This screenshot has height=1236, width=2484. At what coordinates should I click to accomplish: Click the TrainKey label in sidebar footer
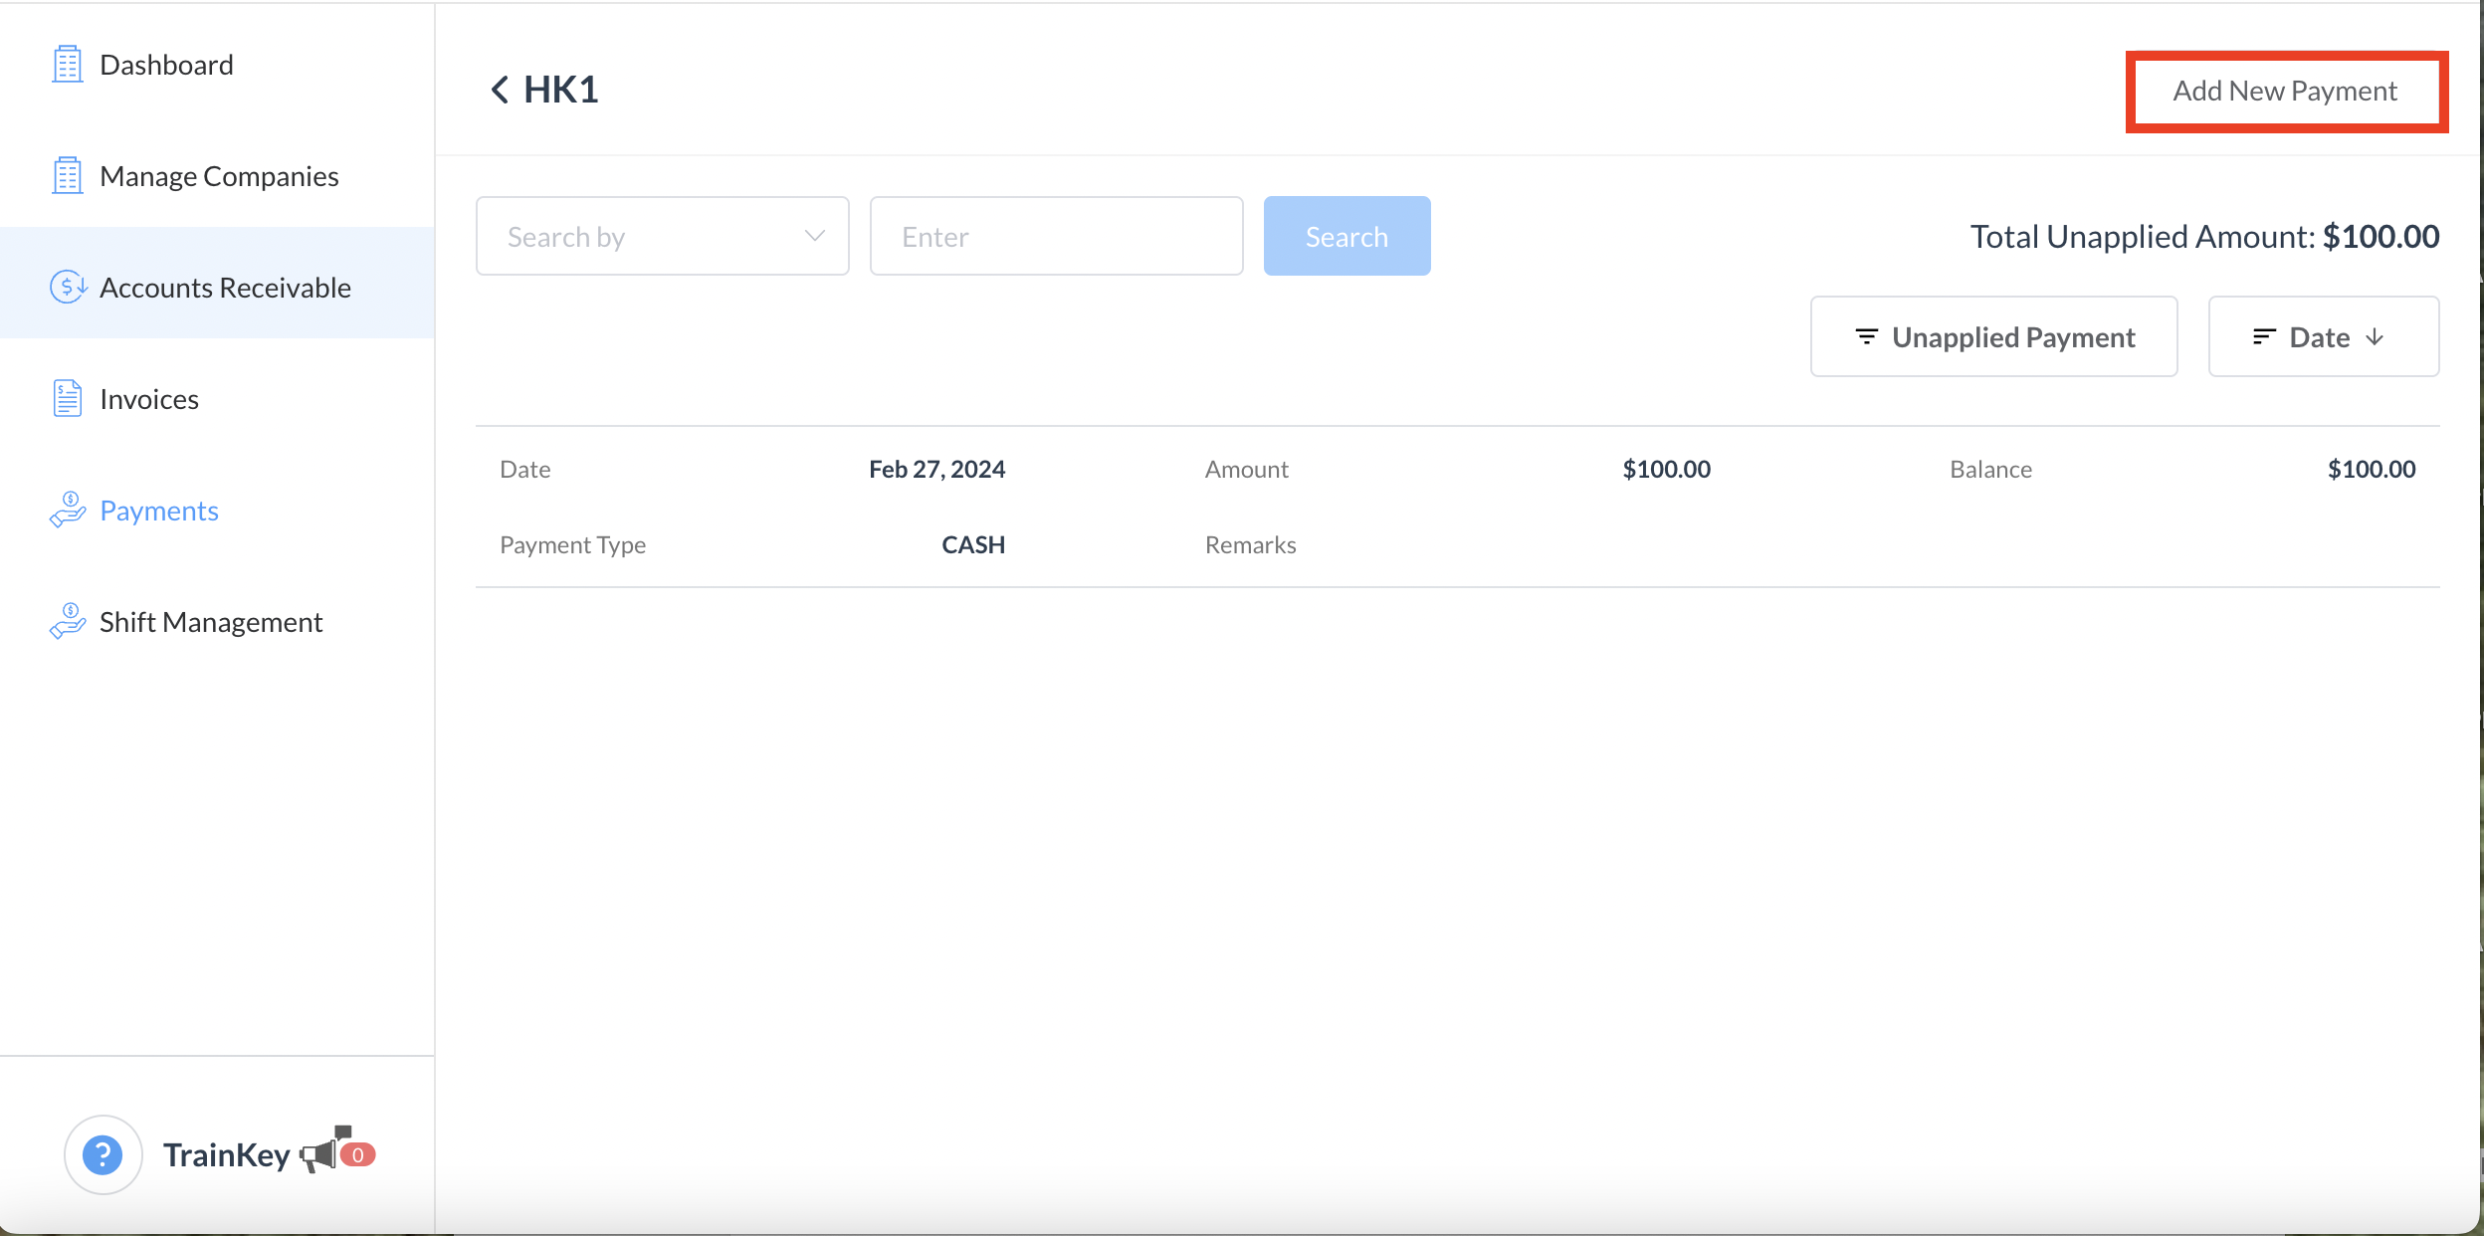tap(226, 1154)
